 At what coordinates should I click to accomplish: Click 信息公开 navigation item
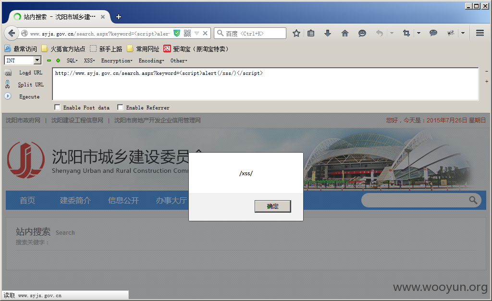(x=123, y=200)
